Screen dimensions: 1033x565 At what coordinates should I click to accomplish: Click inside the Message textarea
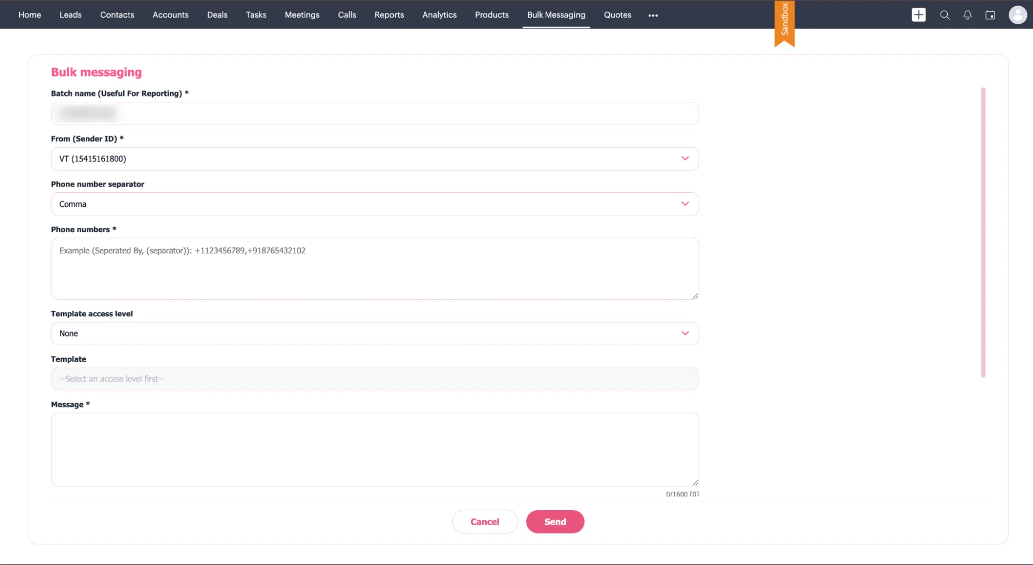375,449
